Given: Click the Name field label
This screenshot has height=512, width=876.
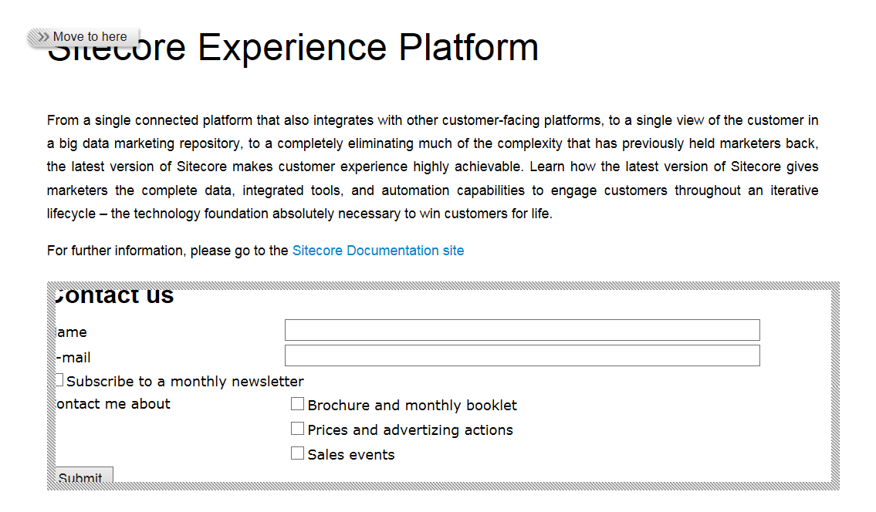Looking at the screenshot, I should pos(73,332).
